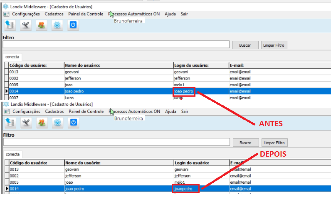Focus the Filtro input in upper window

[x=116, y=45]
